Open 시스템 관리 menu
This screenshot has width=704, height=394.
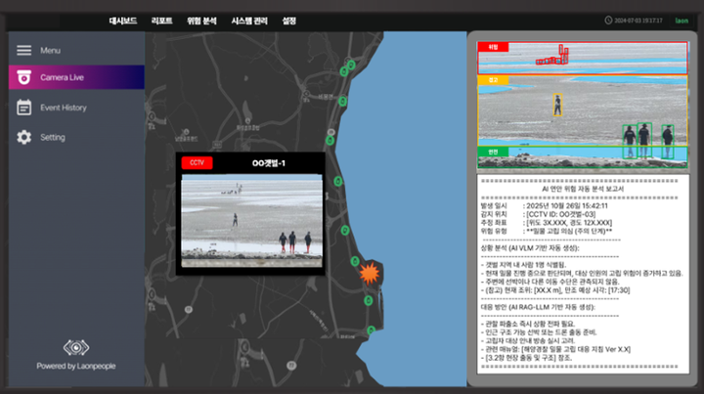point(249,21)
